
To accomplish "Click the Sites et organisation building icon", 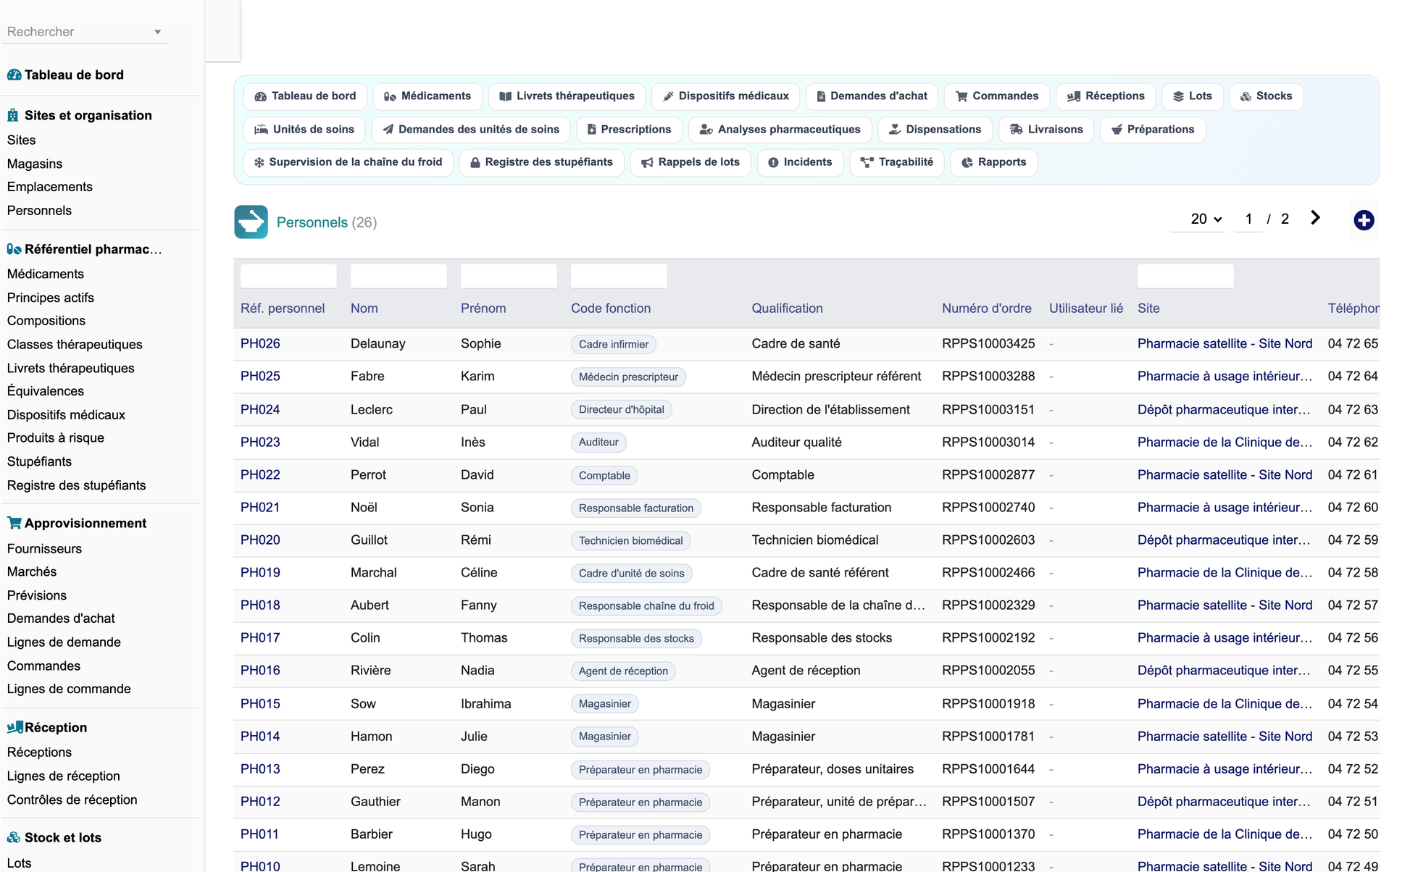I will [13, 115].
